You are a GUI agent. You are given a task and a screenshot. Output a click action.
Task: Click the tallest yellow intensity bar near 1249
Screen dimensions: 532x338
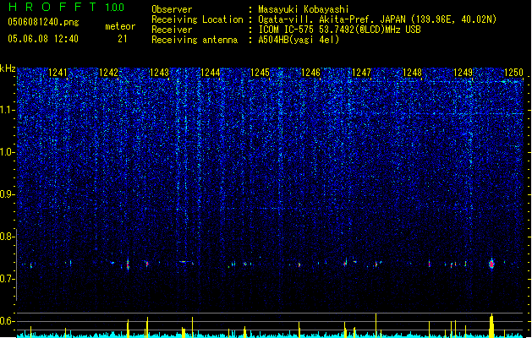491,325
